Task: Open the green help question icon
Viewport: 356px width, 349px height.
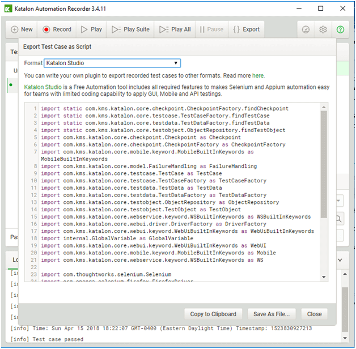Action: click(340, 29)
